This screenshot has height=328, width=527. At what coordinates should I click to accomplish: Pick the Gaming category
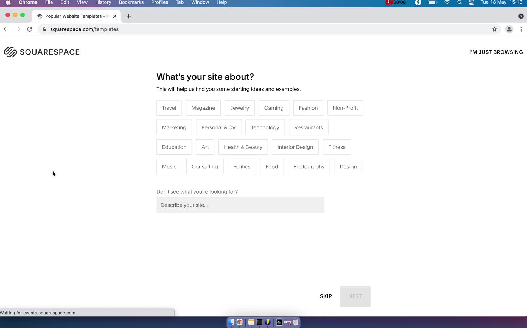pos(274,108)
